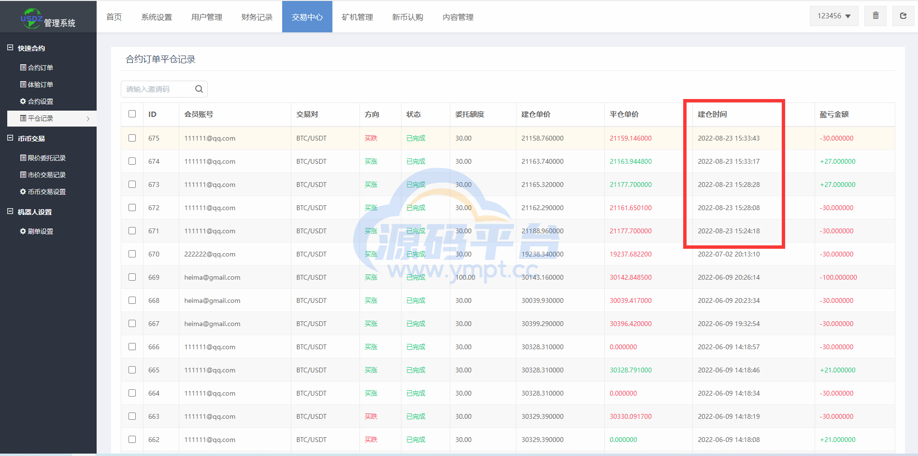Collapse the 快速合约 sidebar section

coord(10,48)
